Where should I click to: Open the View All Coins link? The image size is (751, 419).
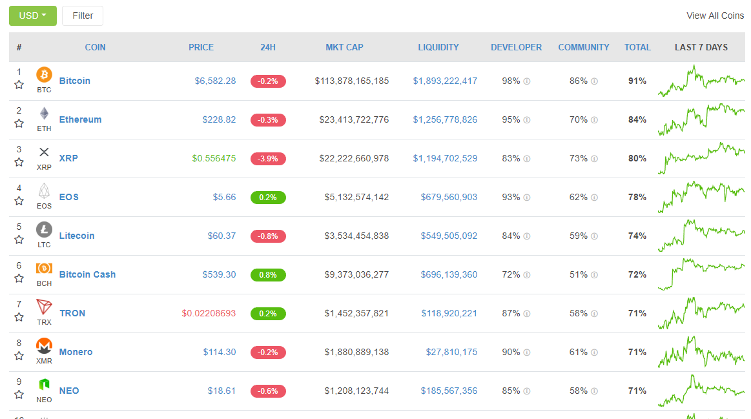click(x=715, y=15)
